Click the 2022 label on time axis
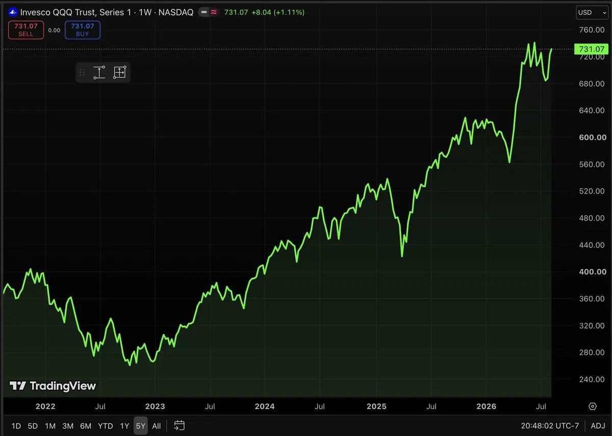The width and height of the screenshot is (612, 436). tap(45, 406)
